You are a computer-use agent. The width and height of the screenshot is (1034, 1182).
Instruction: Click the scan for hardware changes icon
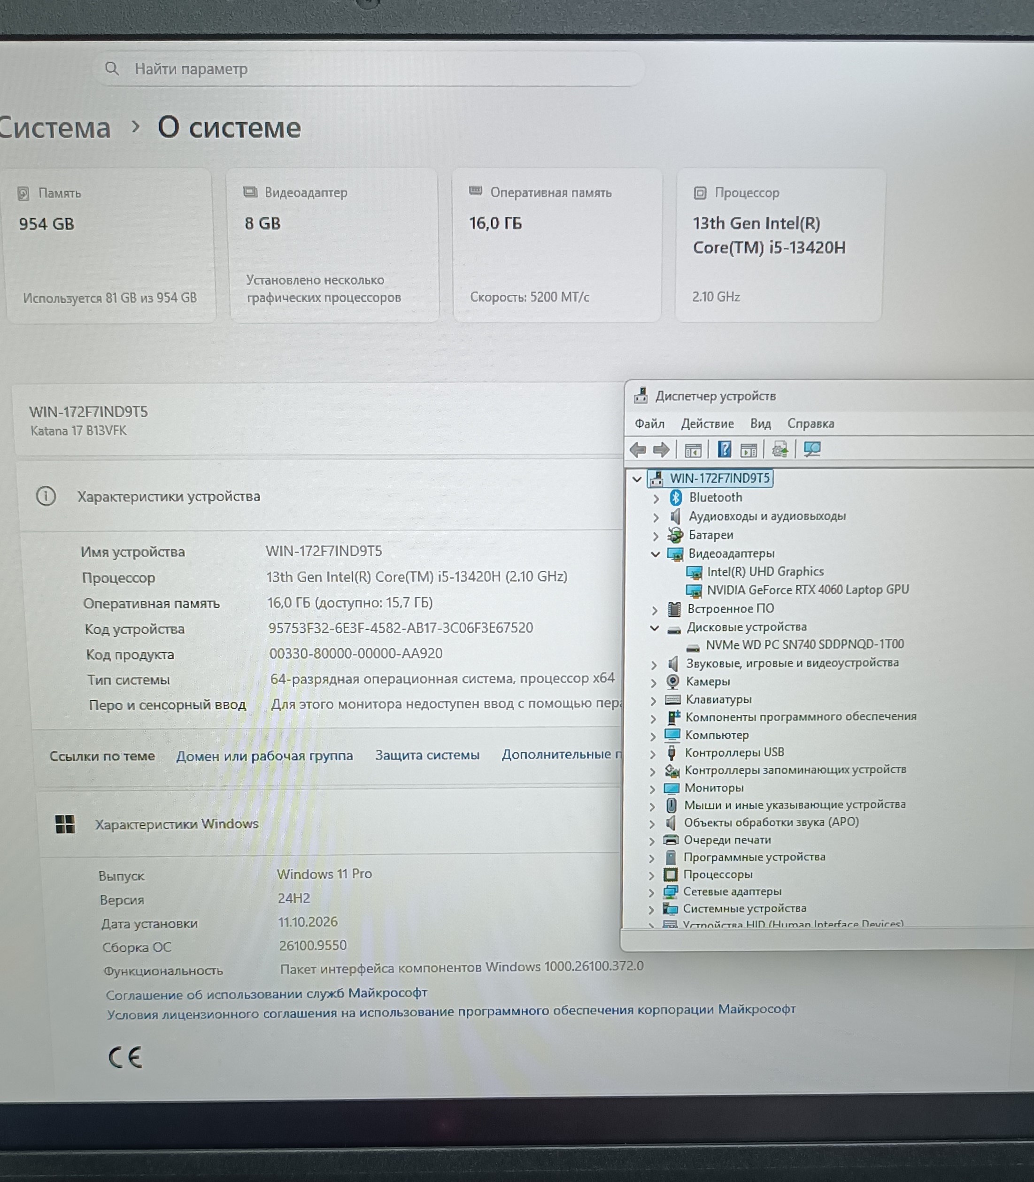tap(812, 449)
